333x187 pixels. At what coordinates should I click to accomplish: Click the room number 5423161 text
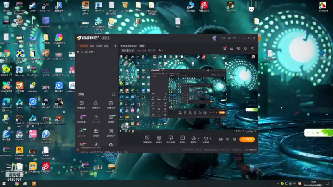[152, 50]
